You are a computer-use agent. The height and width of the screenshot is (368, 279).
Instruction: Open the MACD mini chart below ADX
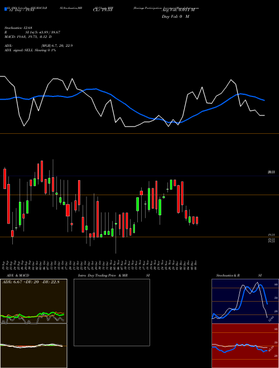coord(33,346)
